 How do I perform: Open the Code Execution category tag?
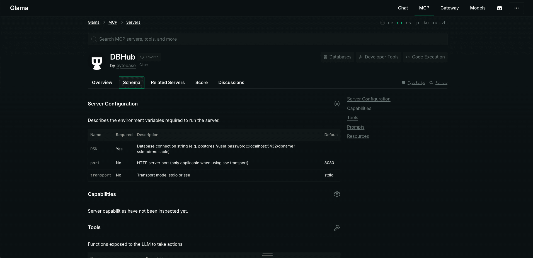coord(425,57)
